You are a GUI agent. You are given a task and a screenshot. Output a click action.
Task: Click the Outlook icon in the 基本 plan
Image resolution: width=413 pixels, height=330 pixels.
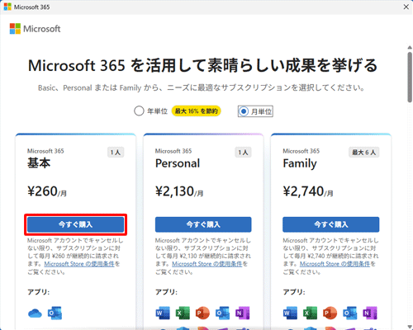[55, 313]
